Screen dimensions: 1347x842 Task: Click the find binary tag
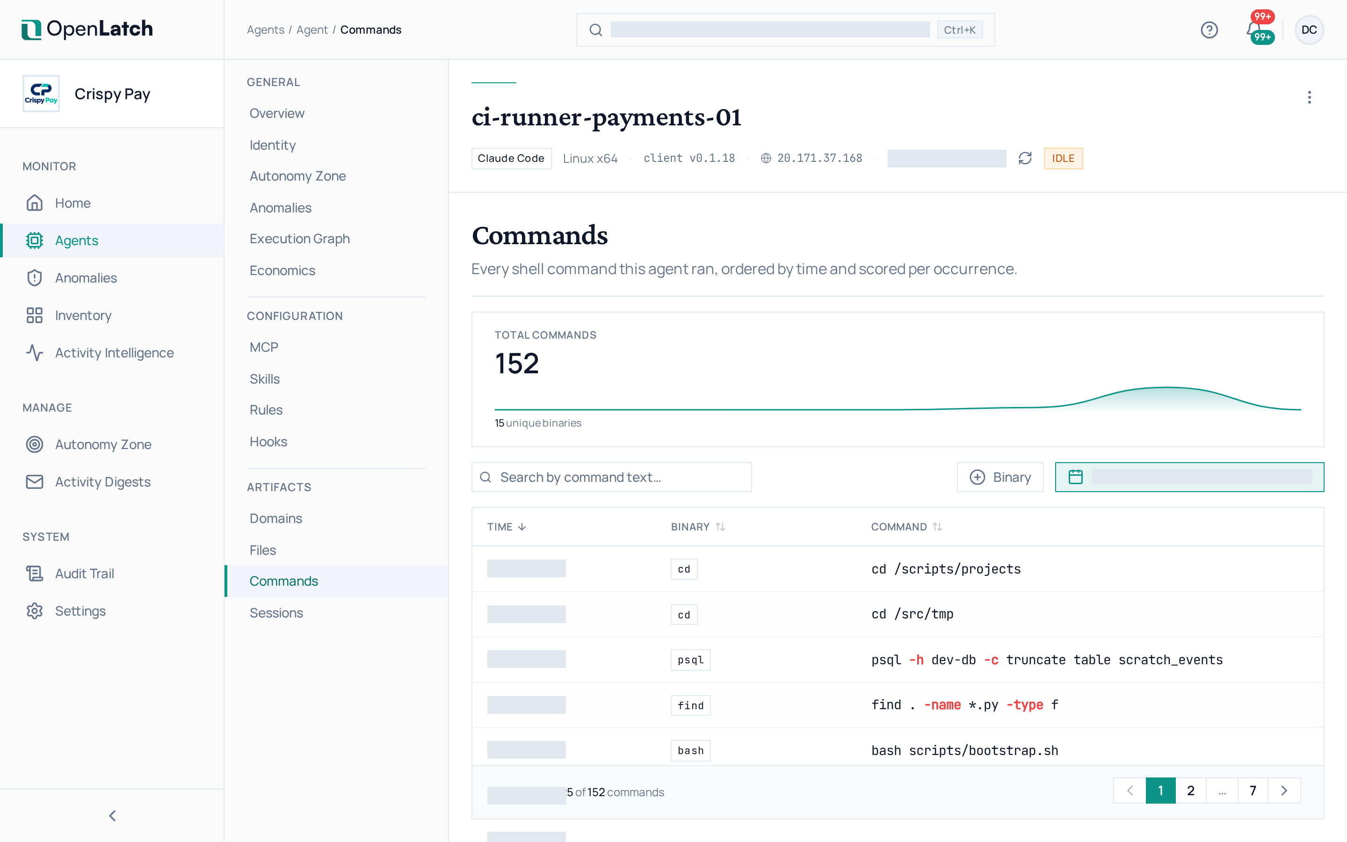click(x=690, y=705)
